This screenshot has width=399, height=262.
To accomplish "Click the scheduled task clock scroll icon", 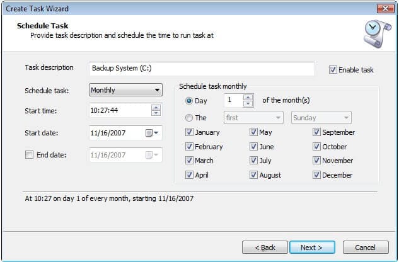I will (378, 34).
